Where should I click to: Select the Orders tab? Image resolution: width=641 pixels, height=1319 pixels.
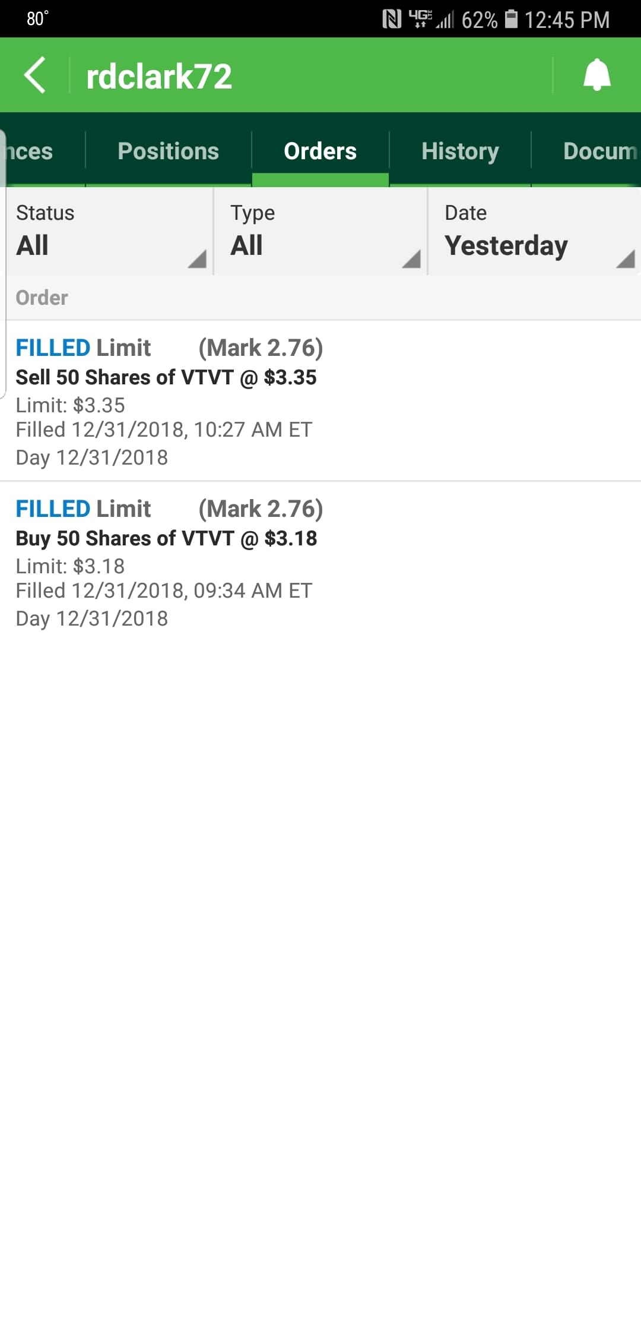(320, 151)
